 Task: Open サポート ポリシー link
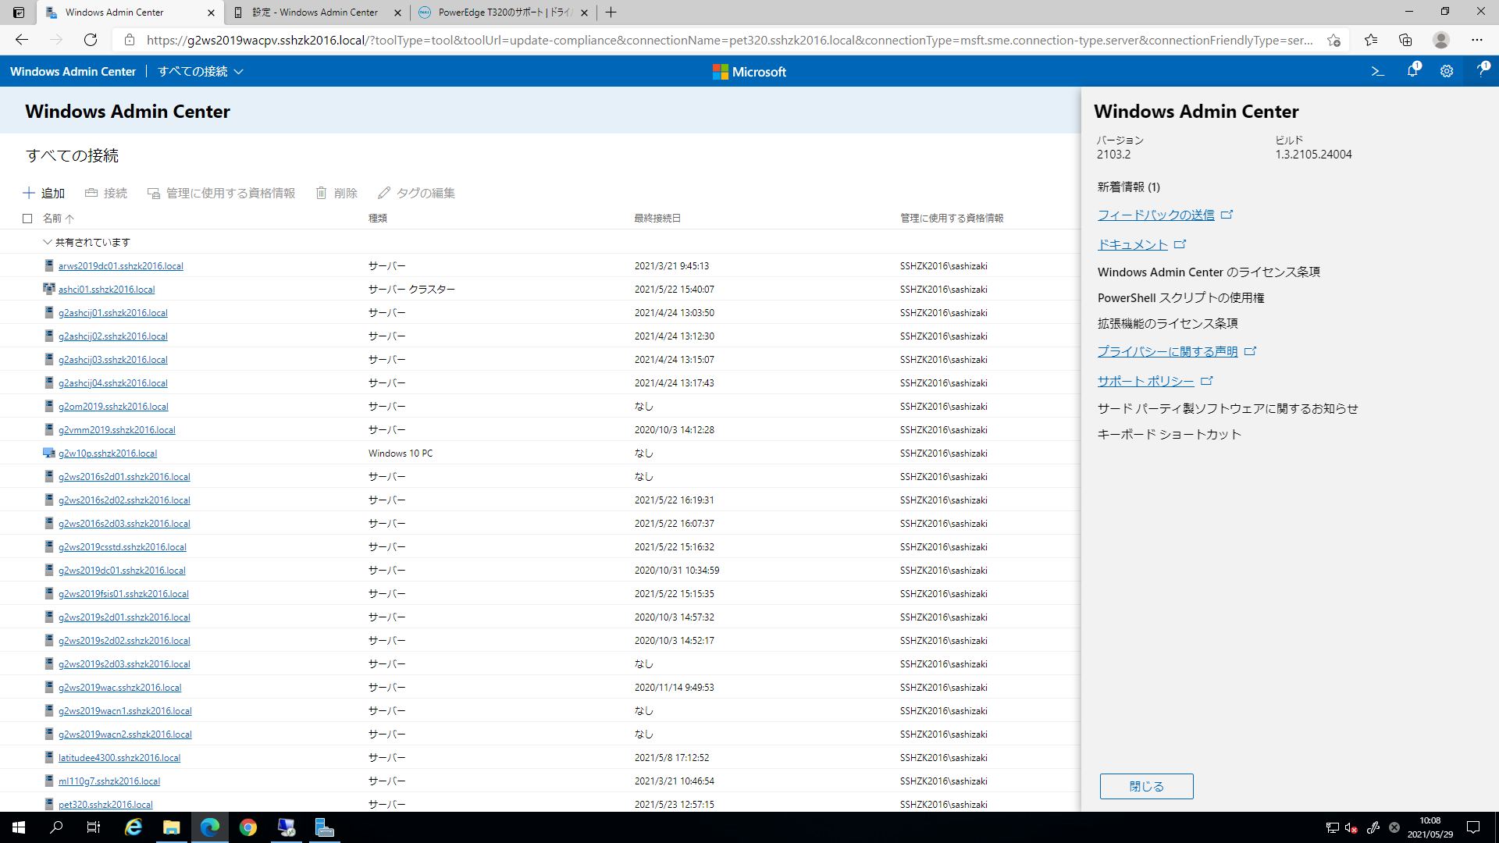(1145, 381)
